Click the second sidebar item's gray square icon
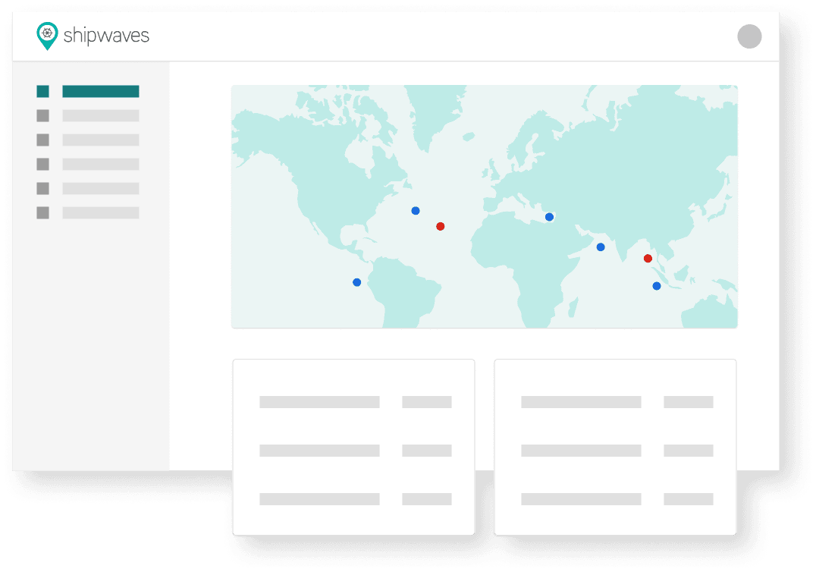This screenshot has width=816, height=572. coord(42,115)
